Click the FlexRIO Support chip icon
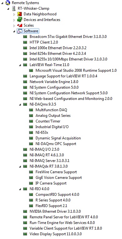The image size is (122, 239). [31, 206]
